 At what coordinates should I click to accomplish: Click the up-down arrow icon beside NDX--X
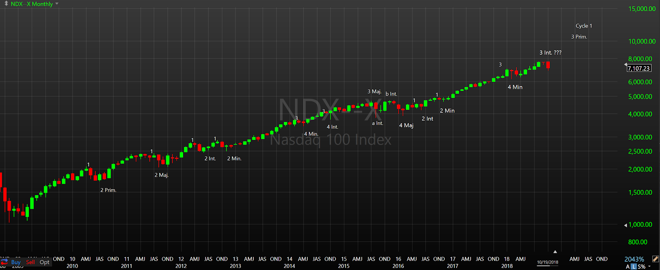pos(6,4)
